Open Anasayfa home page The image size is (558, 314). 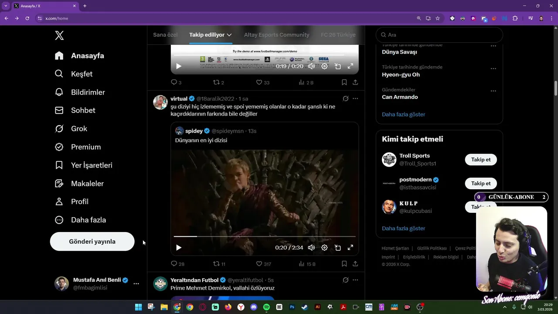coord(79,56)
